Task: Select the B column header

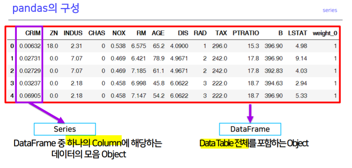Action: [x=281, y=33]
